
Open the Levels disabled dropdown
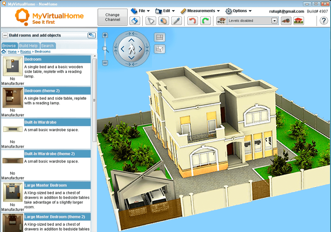275,21
